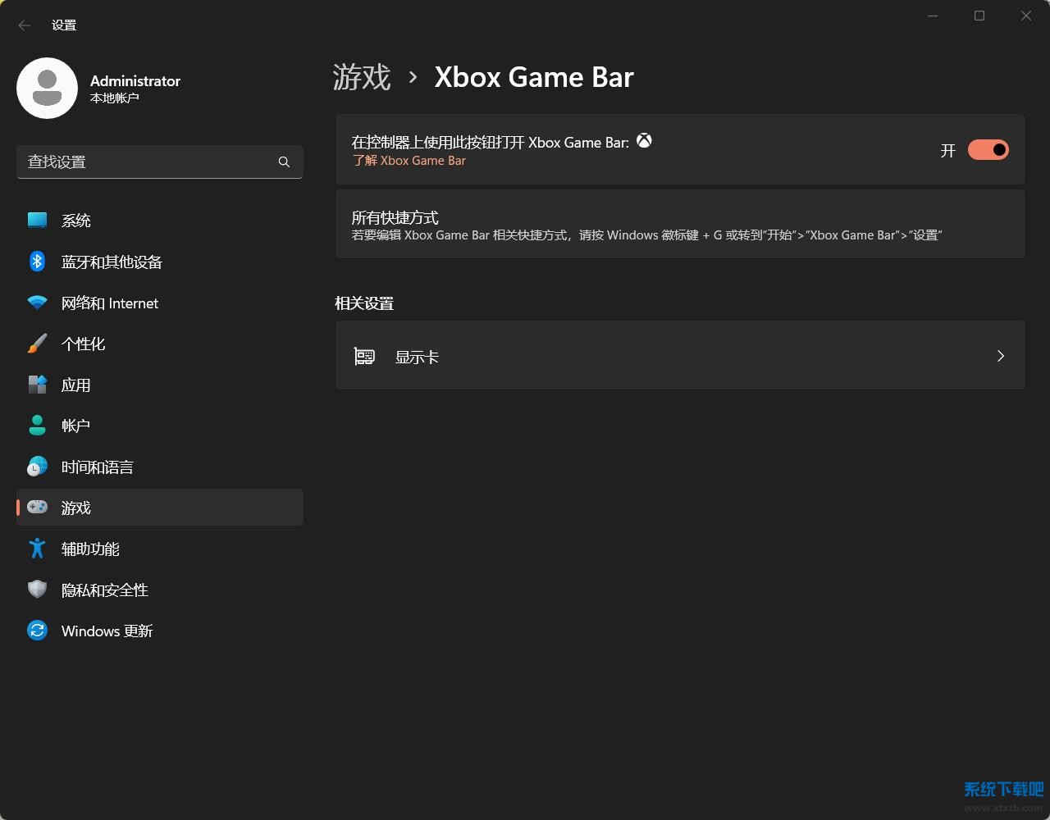Click the Wi-Fi network icon
The width and height of the screenshot is (1050, 820).
click(x=37, y=303)
